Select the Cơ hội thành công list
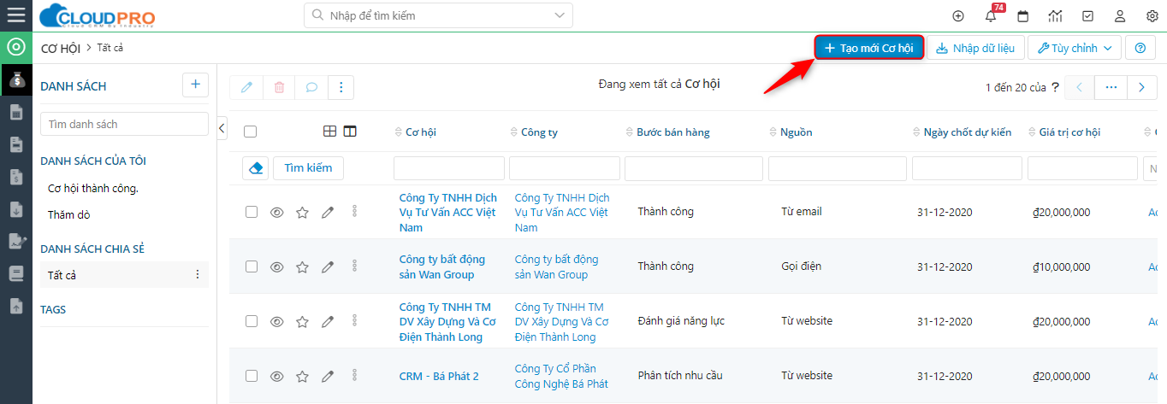The width and height of the screenshot is (1167, 404). [93, 189]
